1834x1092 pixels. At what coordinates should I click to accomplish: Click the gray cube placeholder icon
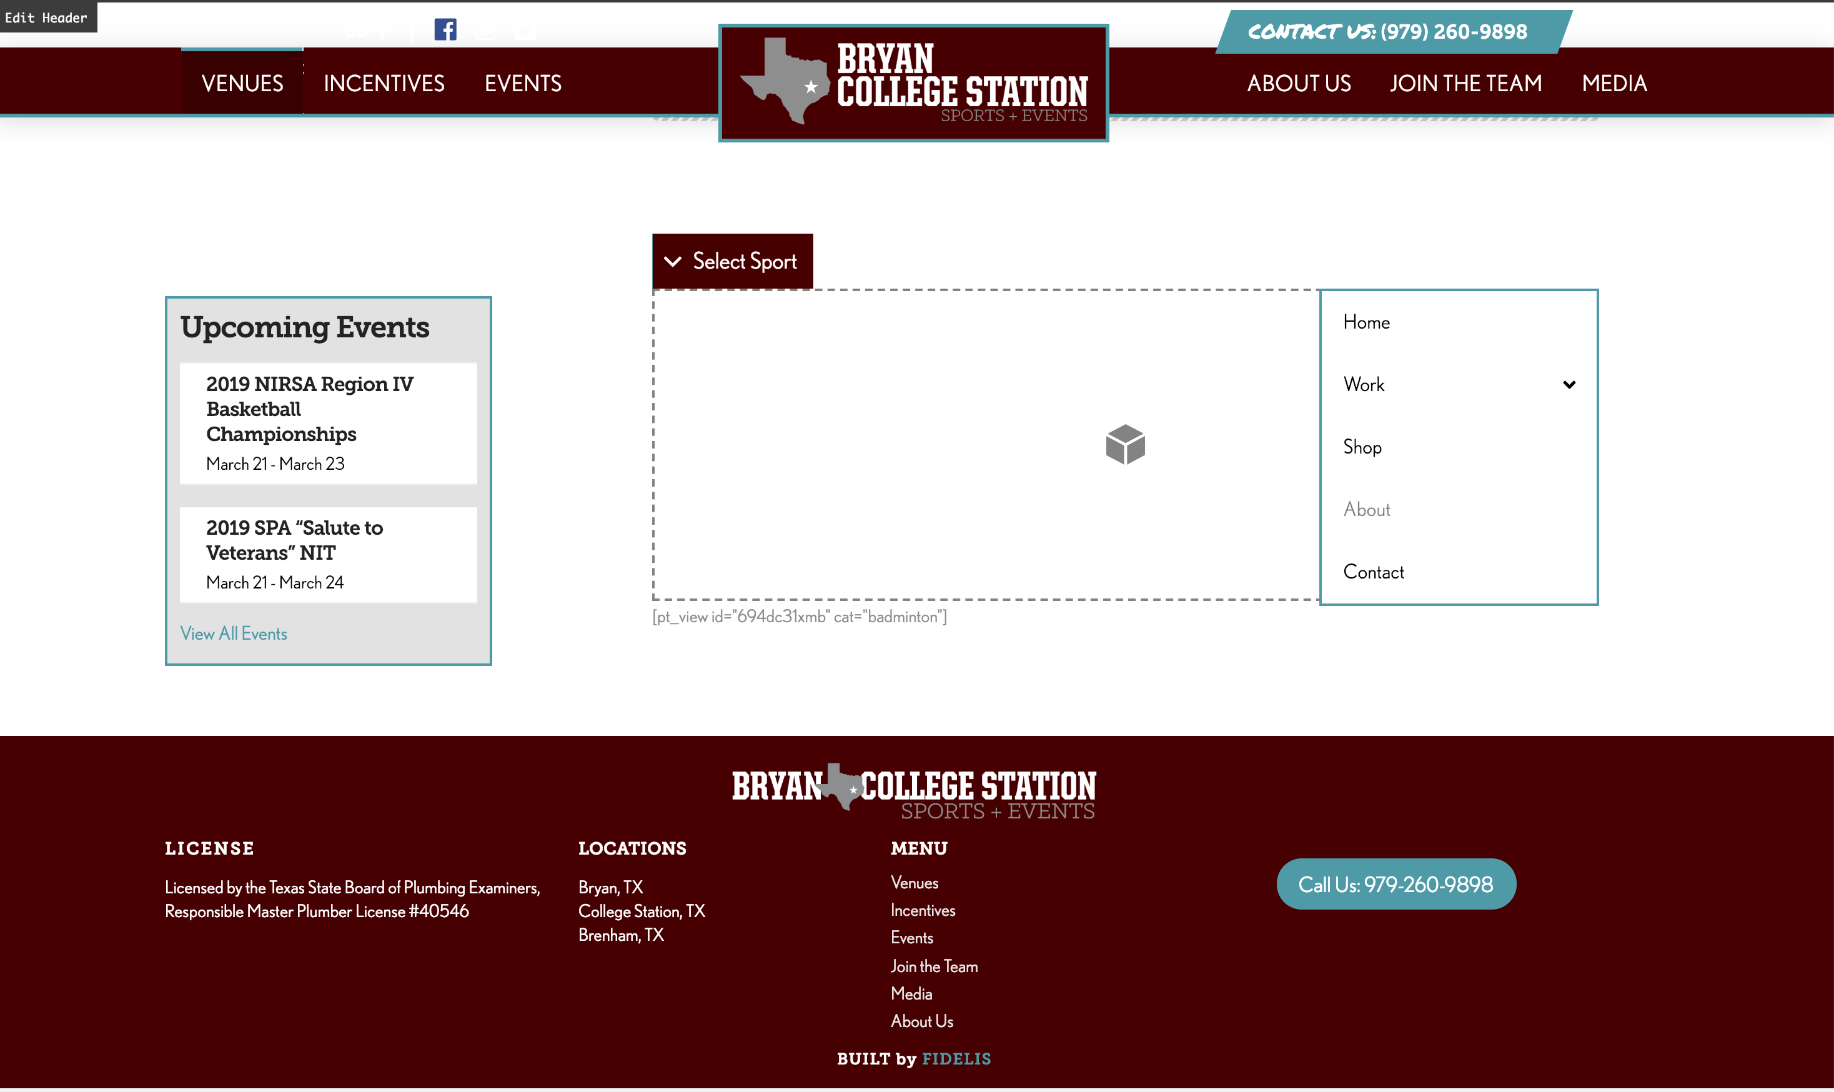pos(1125,444)
